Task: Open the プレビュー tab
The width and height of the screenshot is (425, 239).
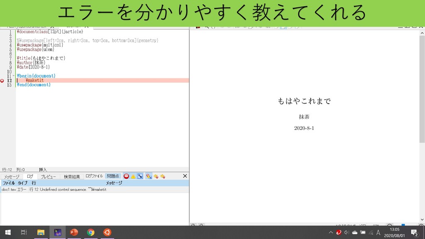Action: tap(48, 176)
